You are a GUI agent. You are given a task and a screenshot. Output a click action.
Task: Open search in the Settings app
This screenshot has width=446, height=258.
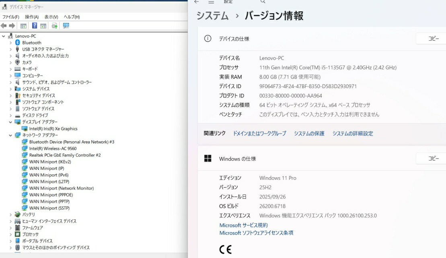coord(263,2)
